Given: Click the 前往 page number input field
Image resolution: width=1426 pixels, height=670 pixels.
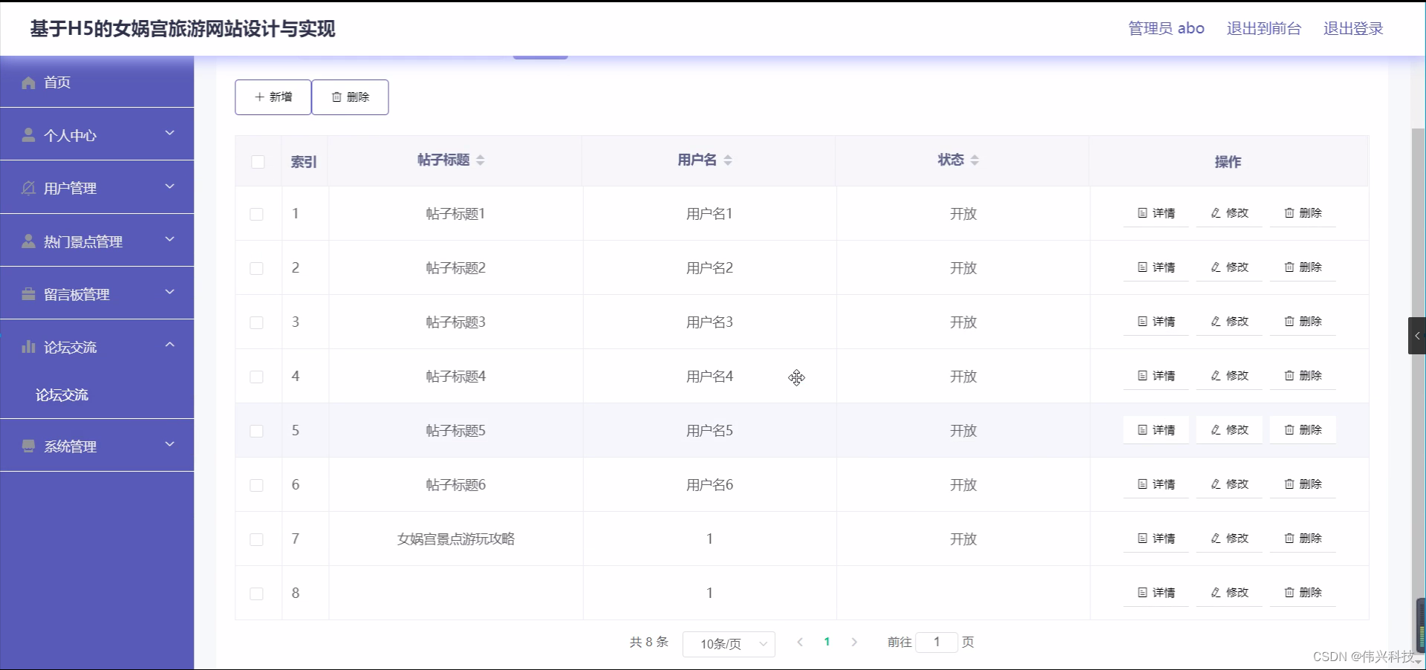Looking at the screenshot, I should pyautogui.click(x=938, y=642).
